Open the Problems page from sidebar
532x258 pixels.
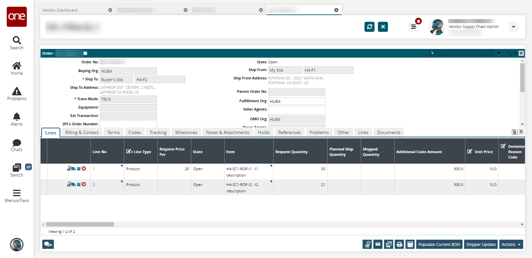tap(17, 94)
